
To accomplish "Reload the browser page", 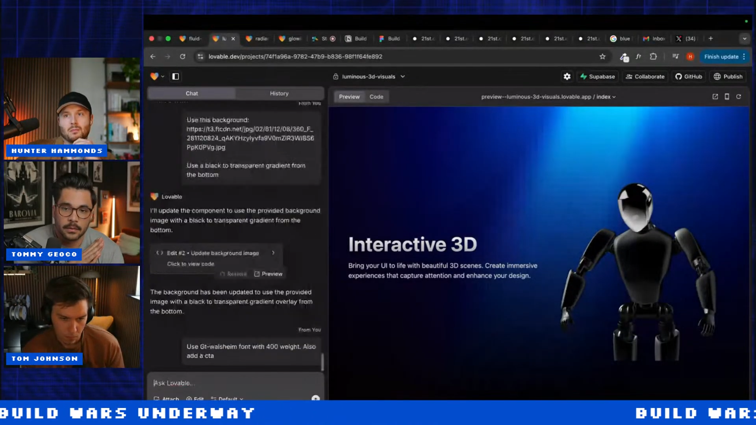I will point(183,57).
